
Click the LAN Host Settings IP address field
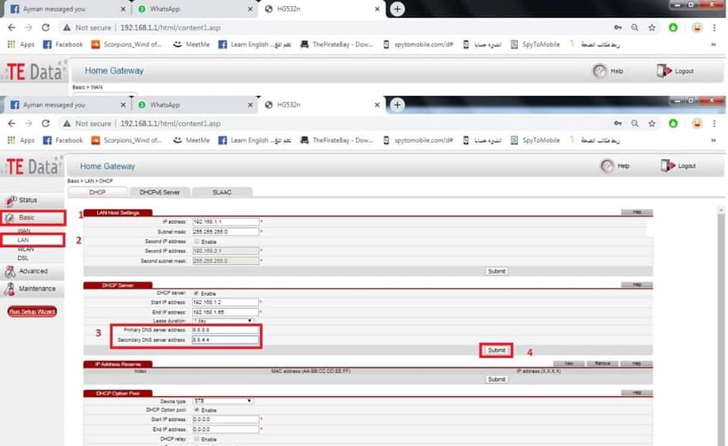point(226,222)
